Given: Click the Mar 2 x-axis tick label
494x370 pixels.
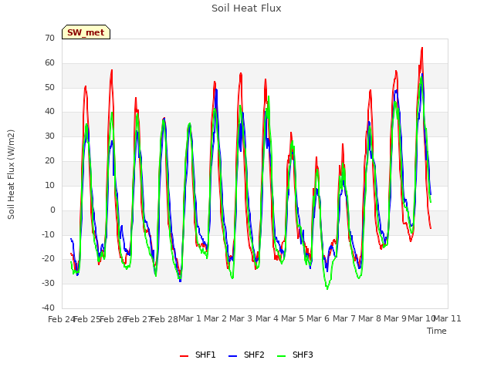Looking at the screenshot, I should tap(215, 318).
